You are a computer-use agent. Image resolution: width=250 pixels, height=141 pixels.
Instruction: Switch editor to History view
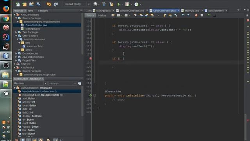tap(102, 15)
